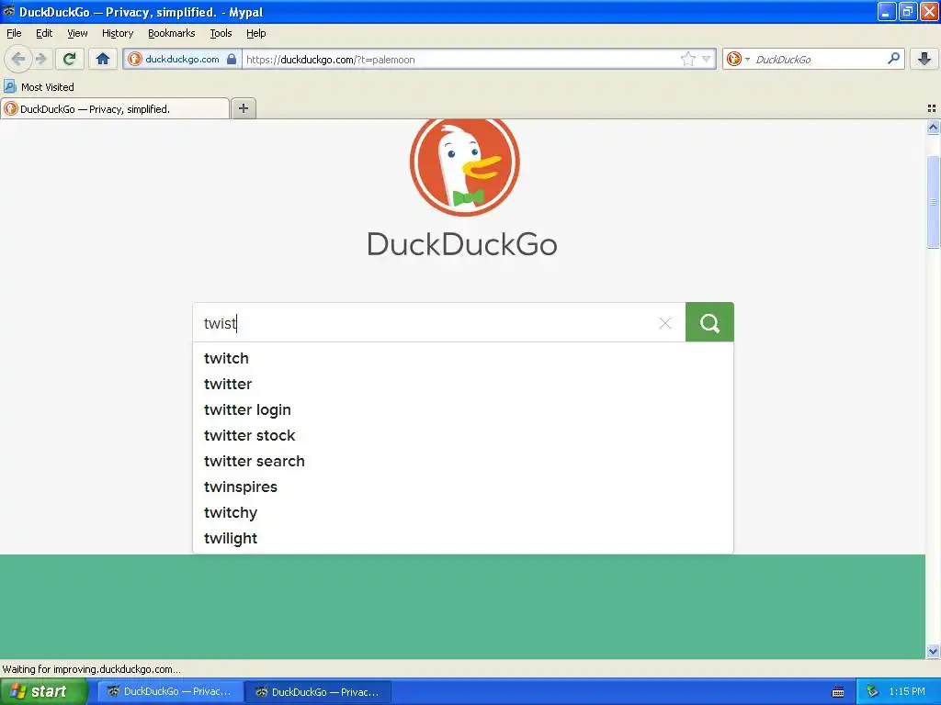
Task: Open the Tools menu
Action: click(x=221, y=33)
